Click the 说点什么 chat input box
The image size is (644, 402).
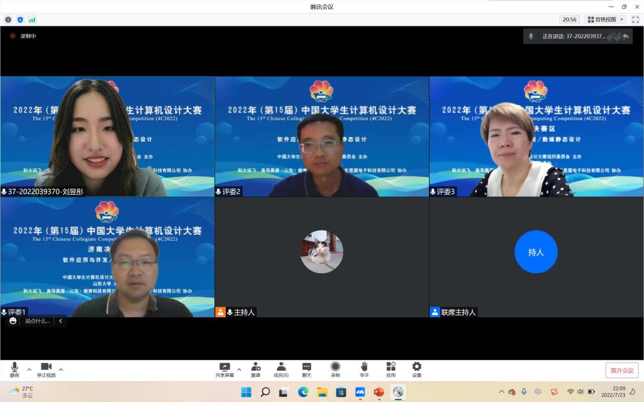pos(38,321)
